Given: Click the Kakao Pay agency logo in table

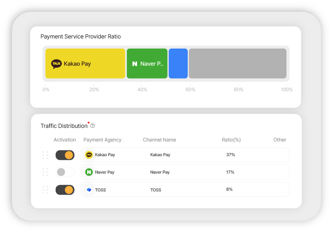Looking at the screenshot, I should (x=89, y=155).
